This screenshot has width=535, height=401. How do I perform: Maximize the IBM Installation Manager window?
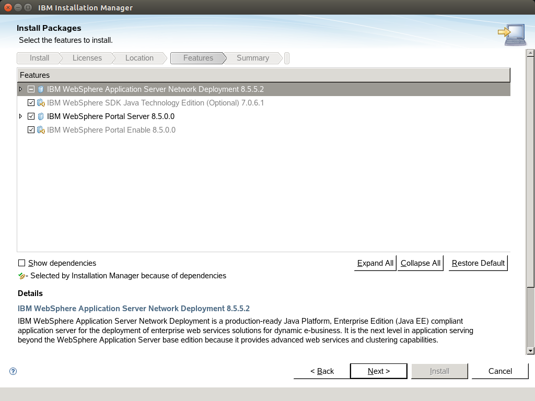pyautogui.click(x=28, y=7)
